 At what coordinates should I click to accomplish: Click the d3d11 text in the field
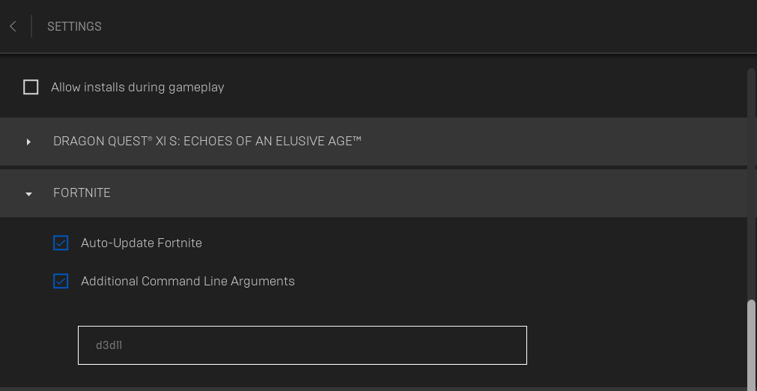click(109, 345)
